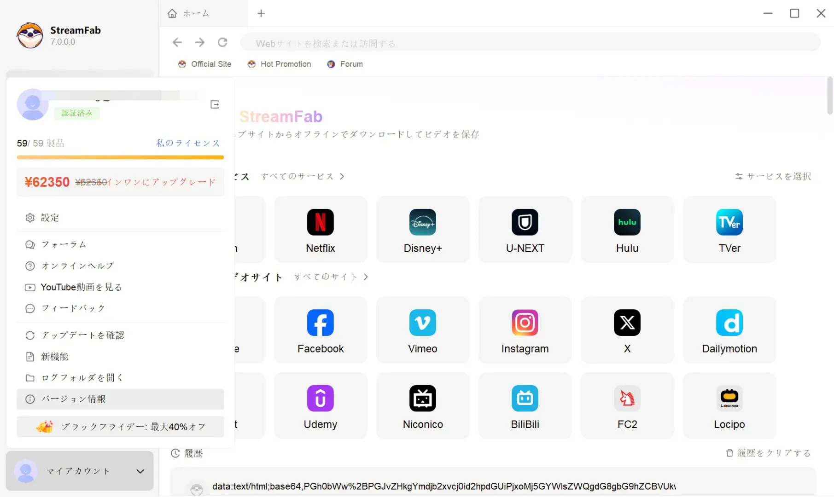Screen dimensions: 834x497
Task: Open バージョン情報 menu entry
Action: [120, 399]
